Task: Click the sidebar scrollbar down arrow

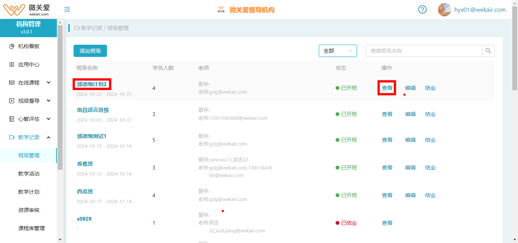Action: point(60,240)
